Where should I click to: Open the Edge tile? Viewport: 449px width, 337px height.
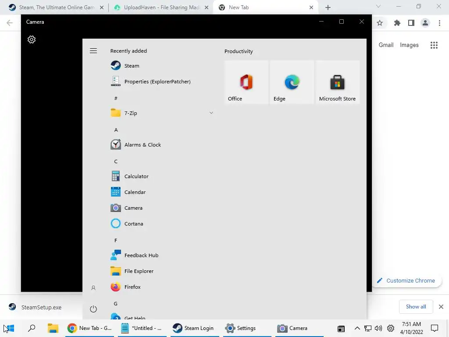pyautogui.click(x=292, y=82)
